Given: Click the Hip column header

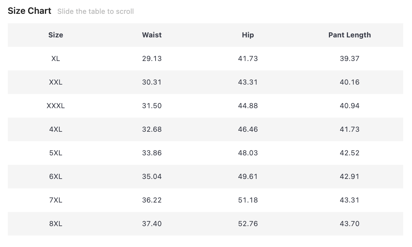Looking at the screenshot, I should [248, 35].
